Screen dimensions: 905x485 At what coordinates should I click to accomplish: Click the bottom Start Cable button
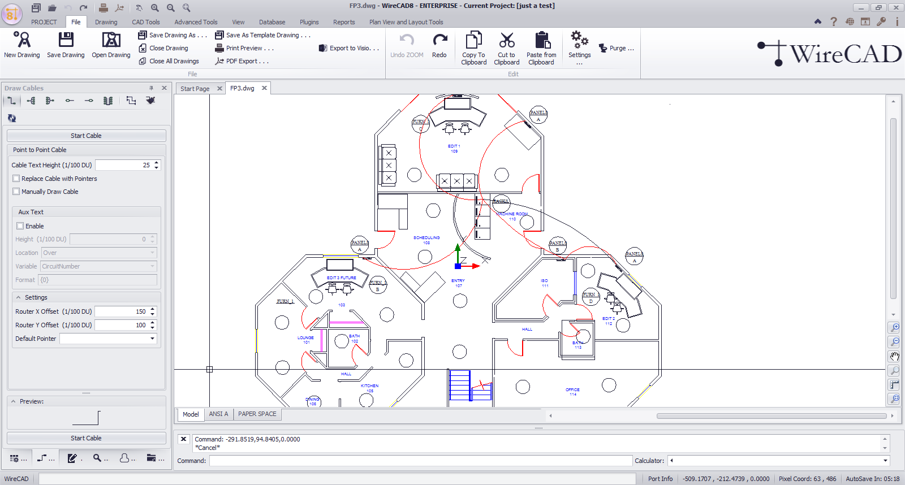pyautogui.click(x=86, y=438)
